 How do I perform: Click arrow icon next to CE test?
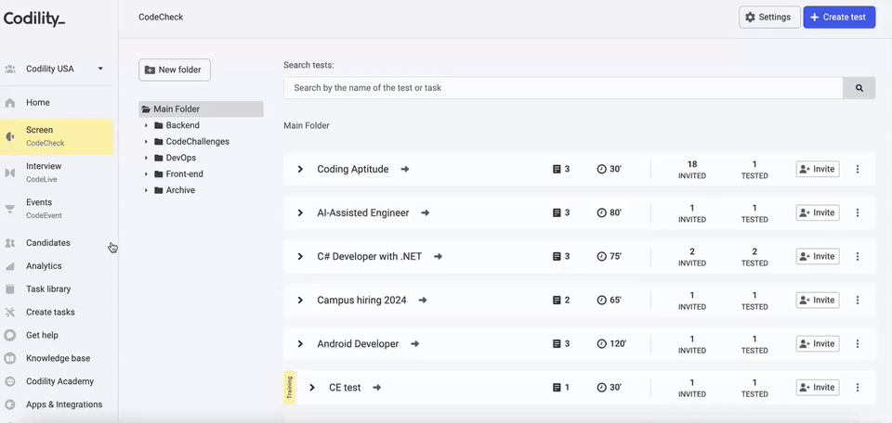pyautogui.click(x=376, y=388)
